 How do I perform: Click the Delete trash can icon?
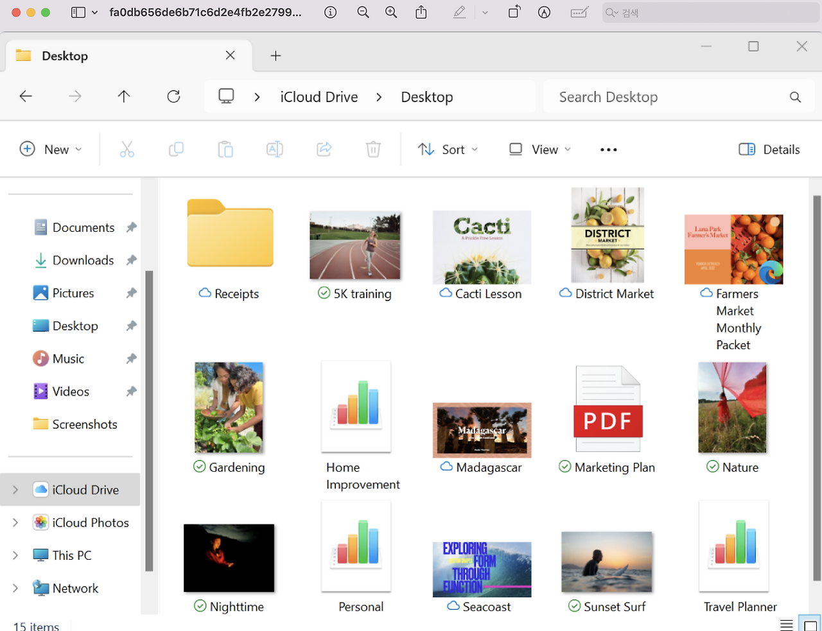373,150
